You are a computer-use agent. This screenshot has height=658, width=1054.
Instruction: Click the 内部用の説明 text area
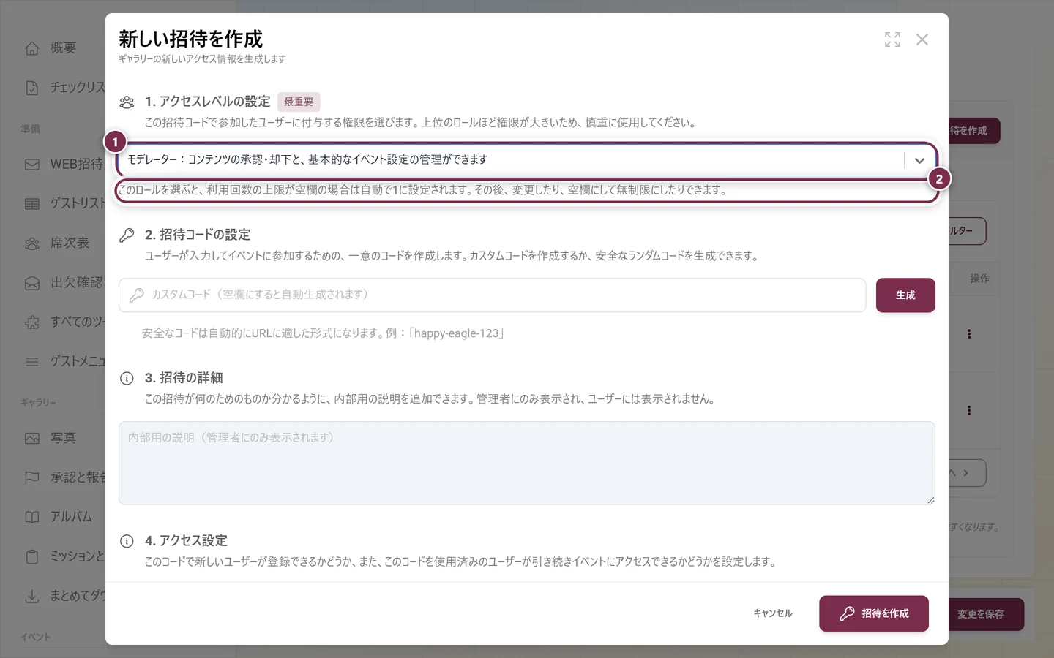[527, 463]
